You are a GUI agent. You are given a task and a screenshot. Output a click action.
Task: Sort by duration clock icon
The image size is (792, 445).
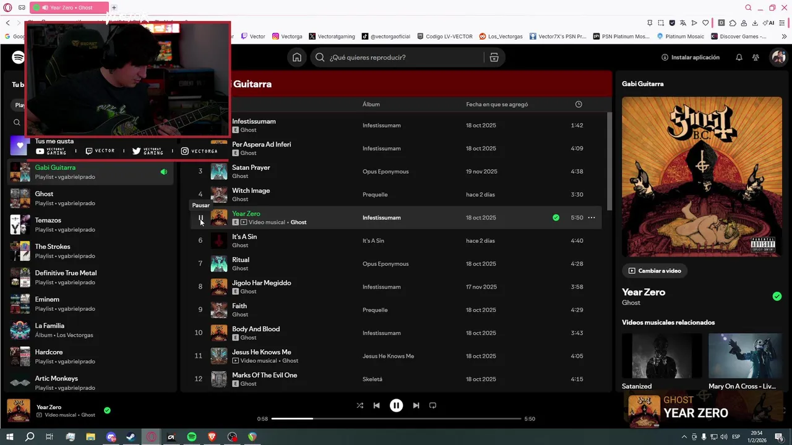(579, 104)
